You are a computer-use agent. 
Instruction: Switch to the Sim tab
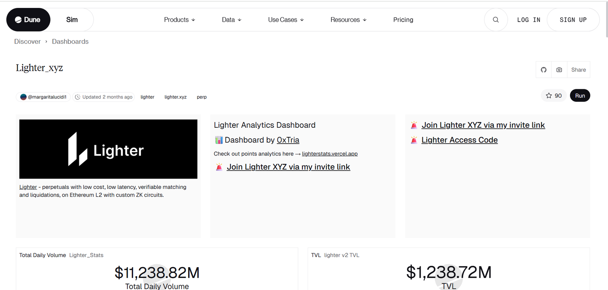72,20
